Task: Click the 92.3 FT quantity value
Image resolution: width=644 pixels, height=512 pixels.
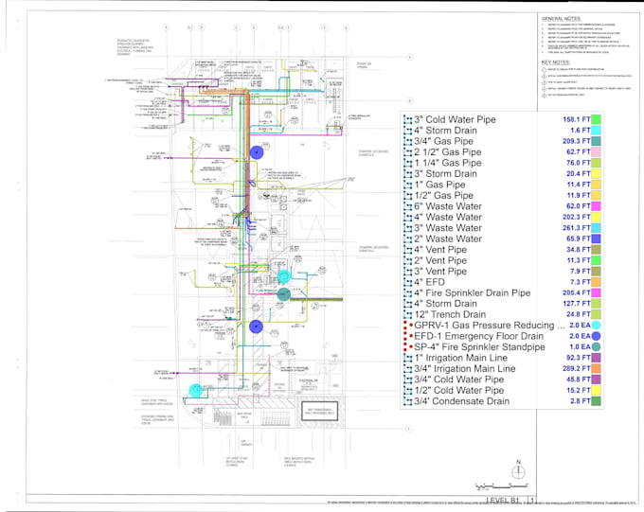Action: click(579, 358)
